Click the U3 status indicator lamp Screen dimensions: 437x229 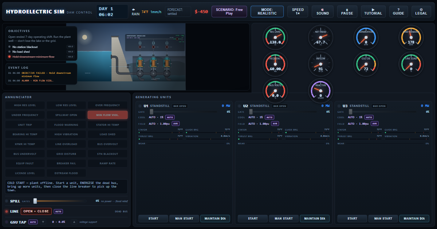point(339,106)
